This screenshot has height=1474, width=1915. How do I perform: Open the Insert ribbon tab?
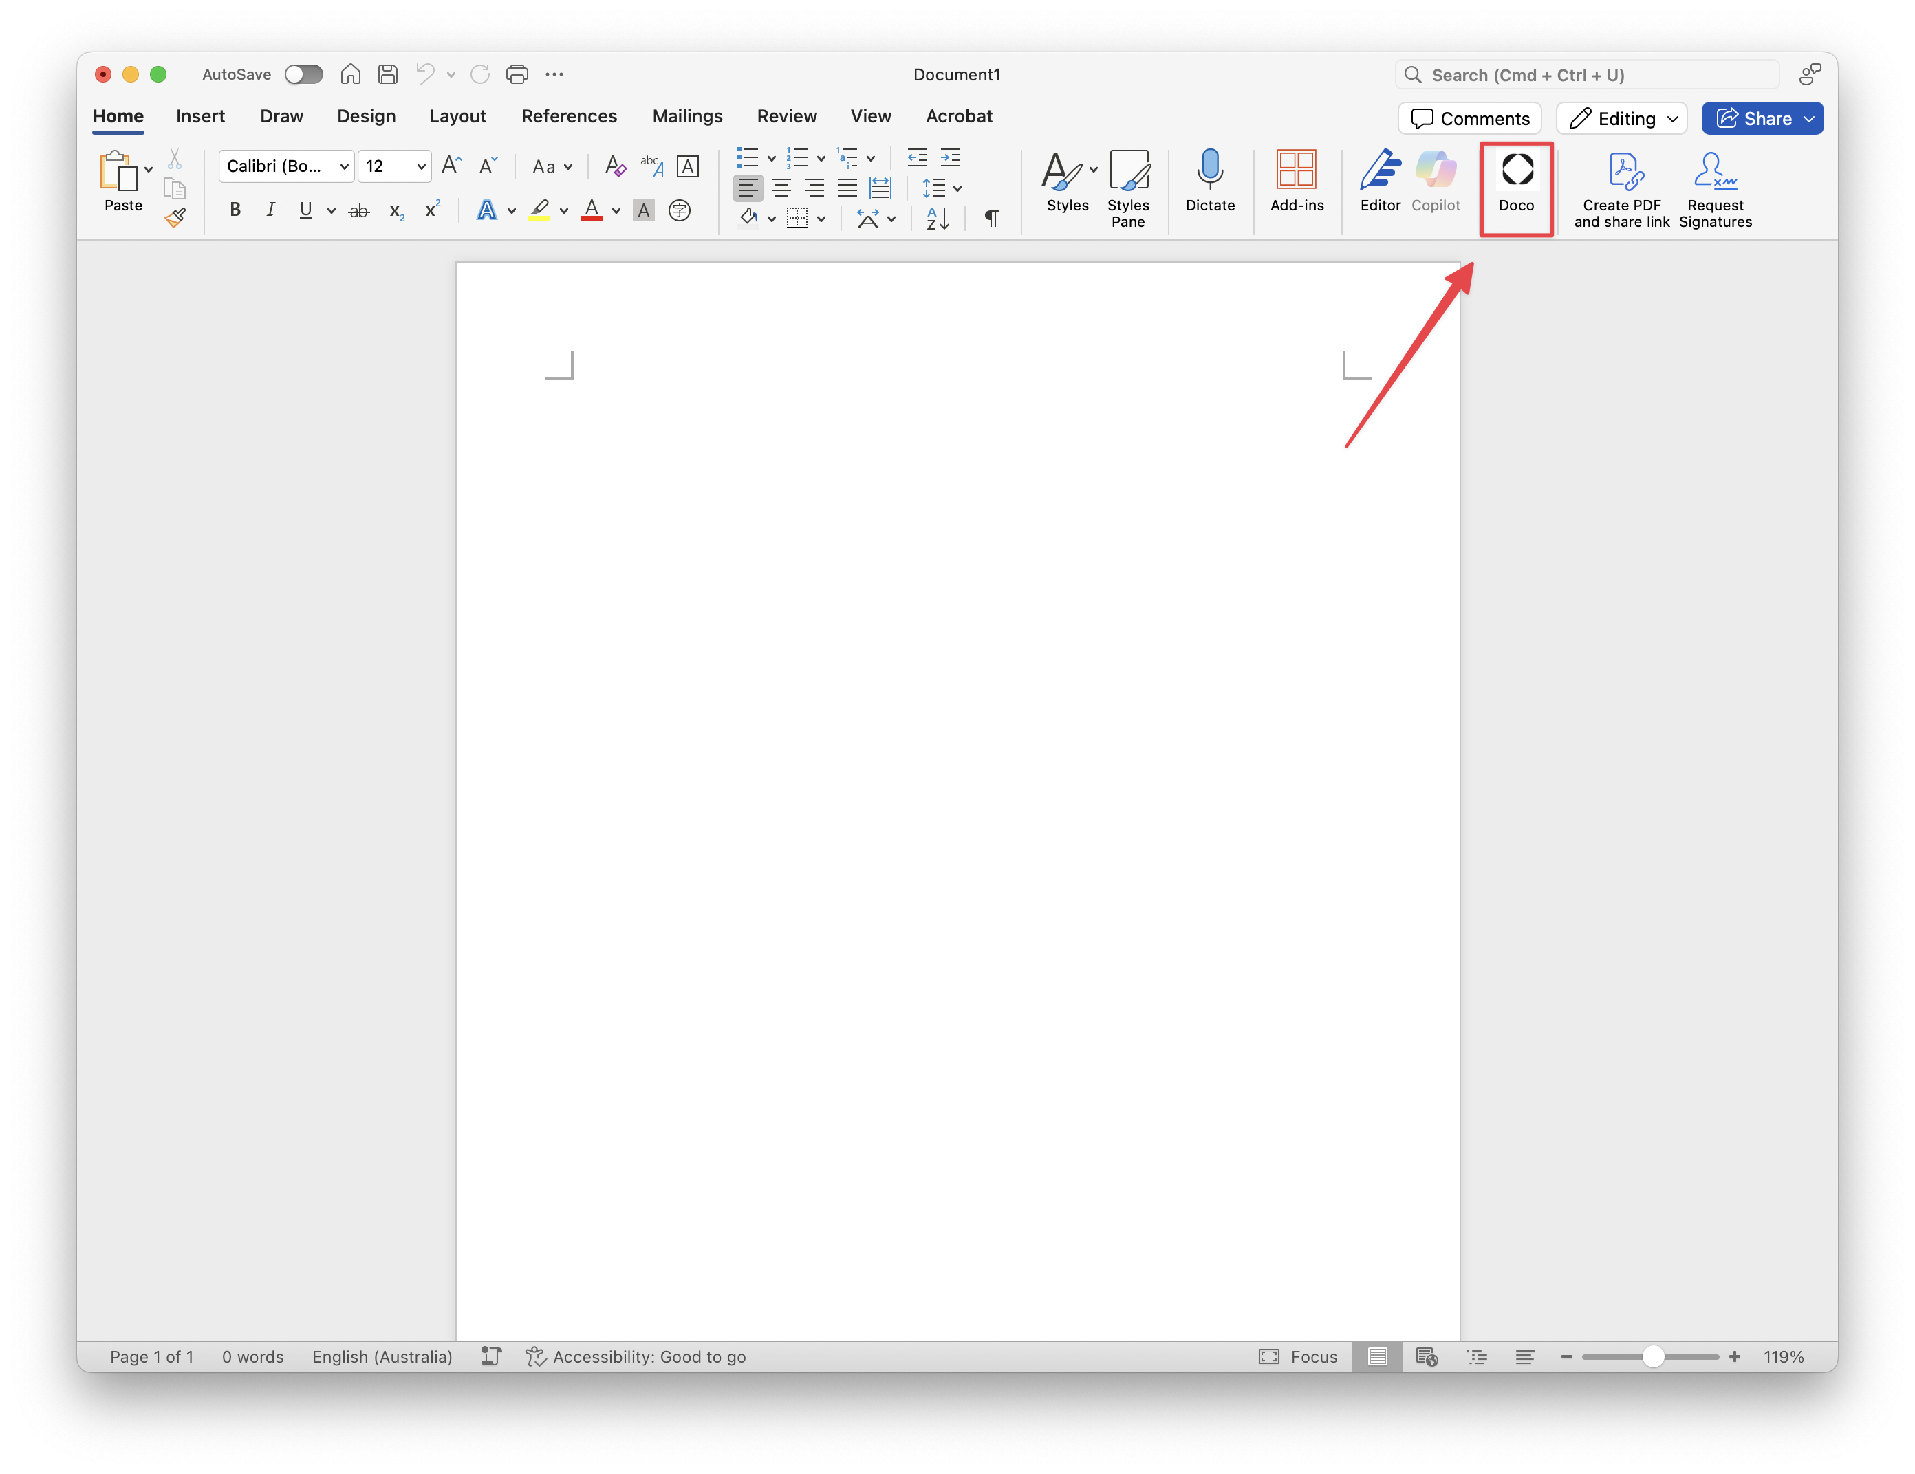[x=200, y=115]
